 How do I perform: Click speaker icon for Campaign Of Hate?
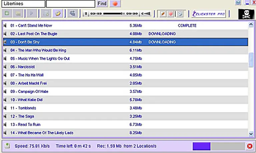(x=5, y=91)
